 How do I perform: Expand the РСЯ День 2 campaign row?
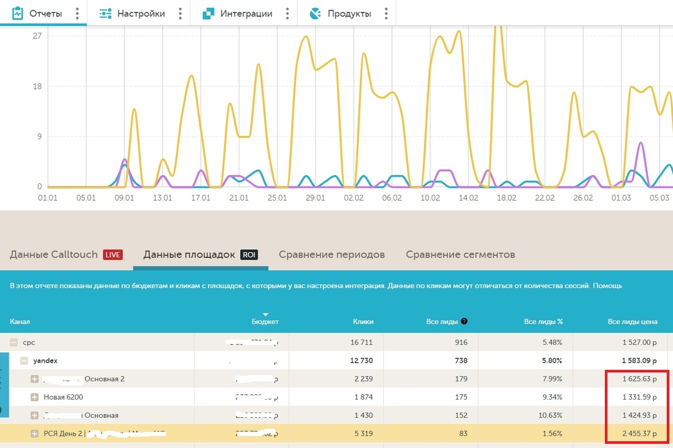(35, 433)
